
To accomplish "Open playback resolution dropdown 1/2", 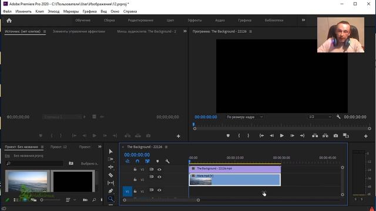I will pyautogui.click(x=320, y=117).
